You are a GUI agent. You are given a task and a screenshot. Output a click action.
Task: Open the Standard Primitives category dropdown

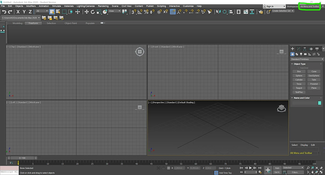[307, 59]
